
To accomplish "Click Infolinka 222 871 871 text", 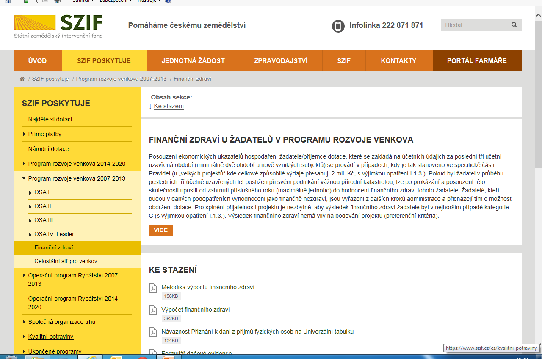I will pos(386,25).
